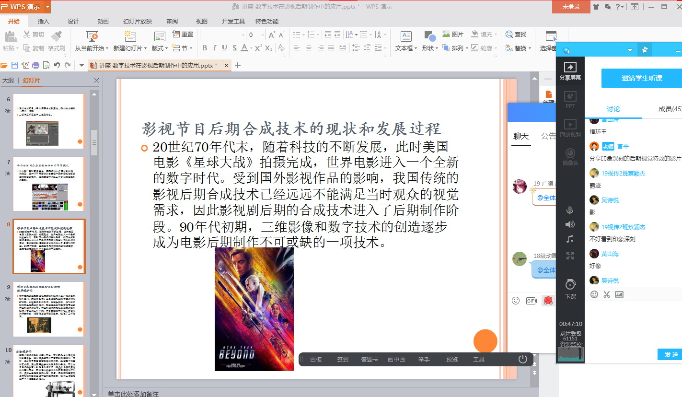Click image send icon in discussion panel
The image size is (682, 397).
(x=619, y=294)
